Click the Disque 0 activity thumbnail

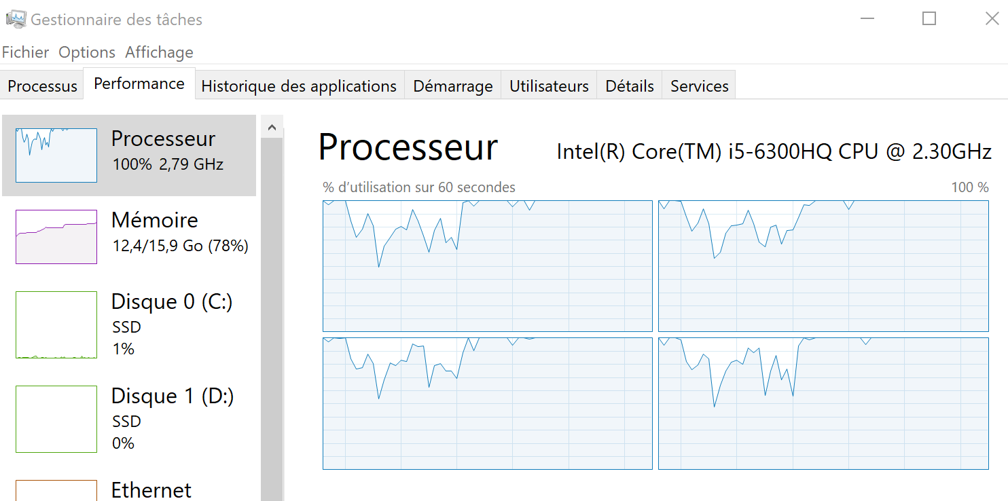[x=56, y=324]
